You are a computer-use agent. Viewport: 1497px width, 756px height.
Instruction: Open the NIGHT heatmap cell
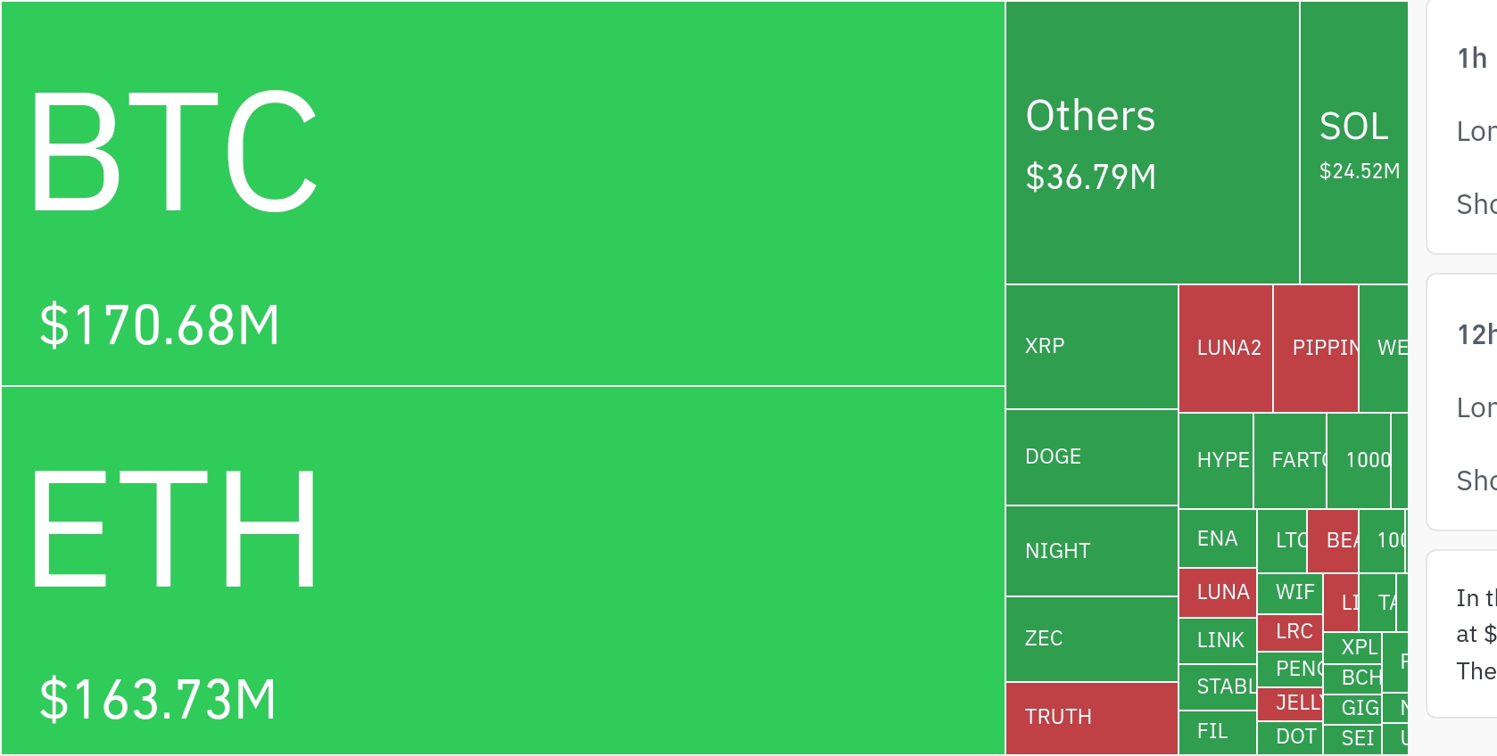[x=1091, y=551]
